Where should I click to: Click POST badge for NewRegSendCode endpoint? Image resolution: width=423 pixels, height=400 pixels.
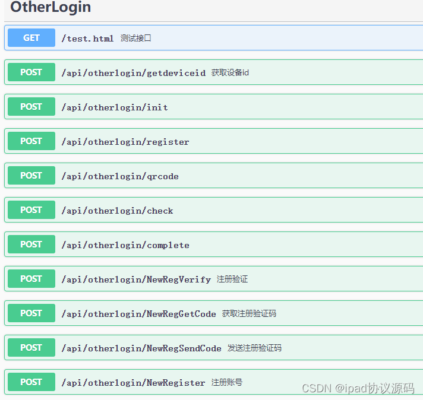31,347
